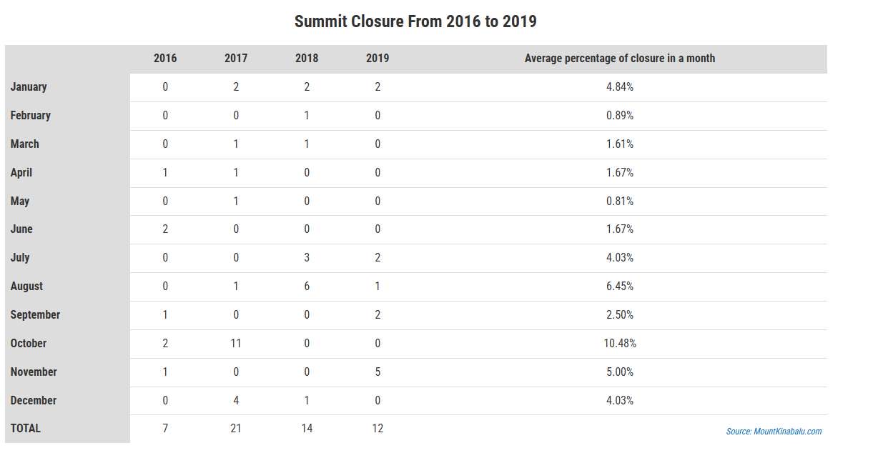This screenshot has height=458, width=878.
Task: Click the Average percentage of closure header
Action: (x=620, y=59)
